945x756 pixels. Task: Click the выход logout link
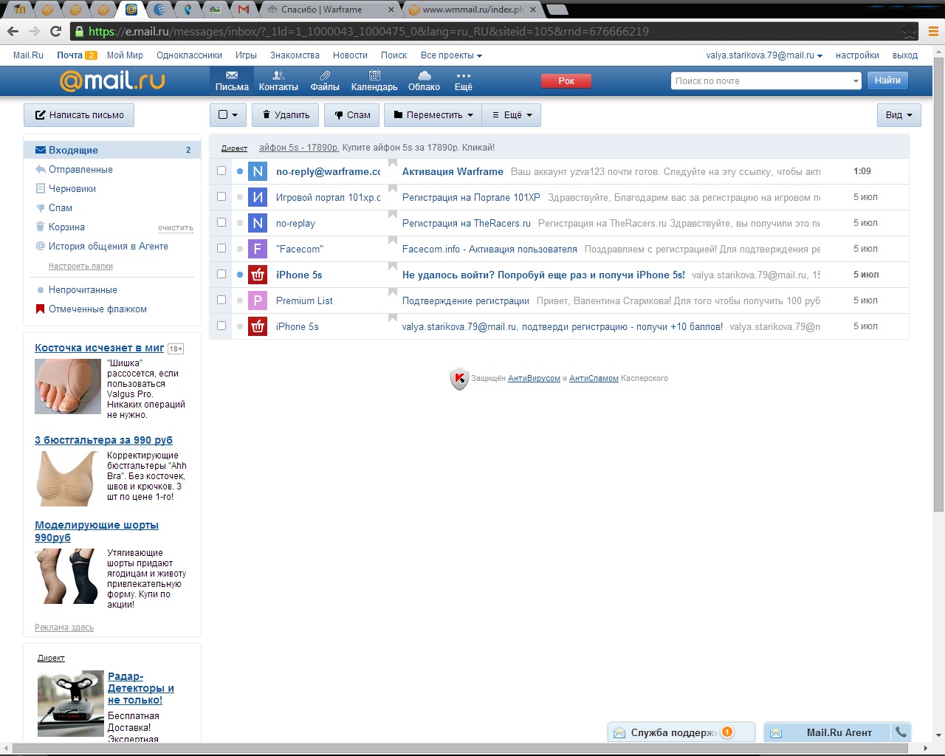[x=905, y=55]
